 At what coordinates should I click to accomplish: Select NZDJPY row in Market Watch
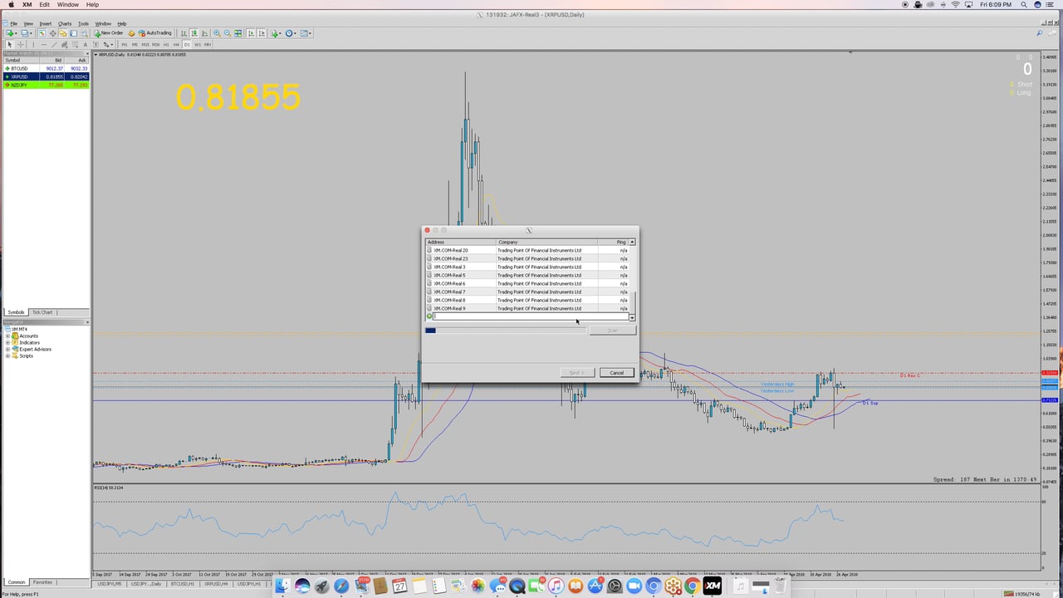pos(46,85)
